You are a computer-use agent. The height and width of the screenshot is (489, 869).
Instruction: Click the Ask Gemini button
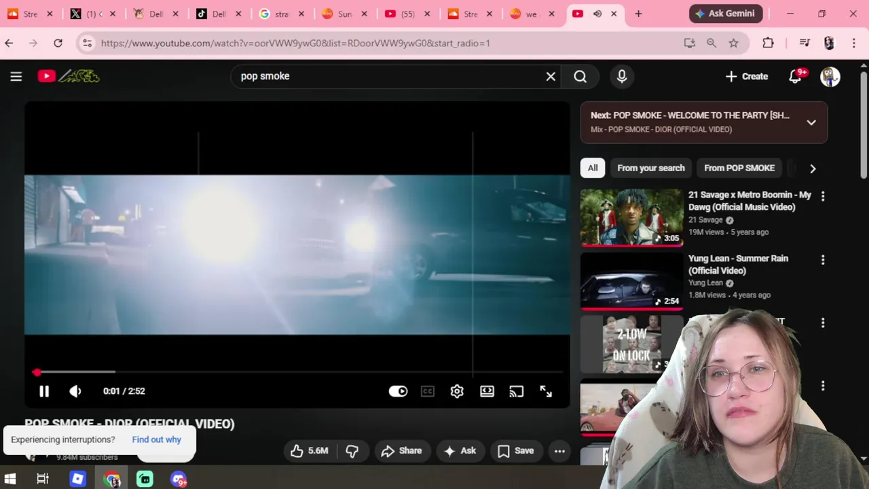(726, 14)
